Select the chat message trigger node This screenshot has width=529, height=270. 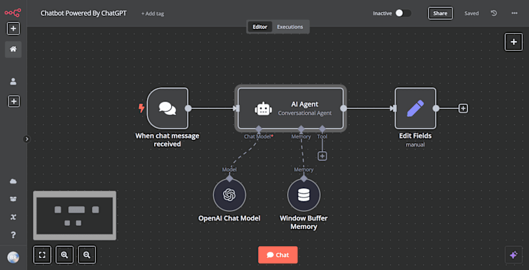[x=168, y=108]
